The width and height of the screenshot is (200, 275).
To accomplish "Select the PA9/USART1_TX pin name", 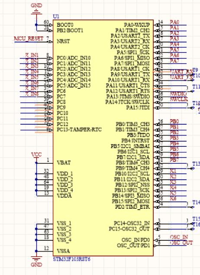I will pos(130,74).
